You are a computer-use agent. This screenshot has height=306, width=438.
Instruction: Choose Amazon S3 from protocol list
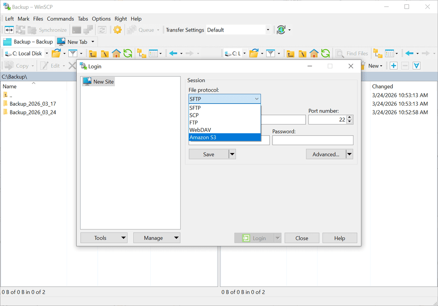coord(225,137)
